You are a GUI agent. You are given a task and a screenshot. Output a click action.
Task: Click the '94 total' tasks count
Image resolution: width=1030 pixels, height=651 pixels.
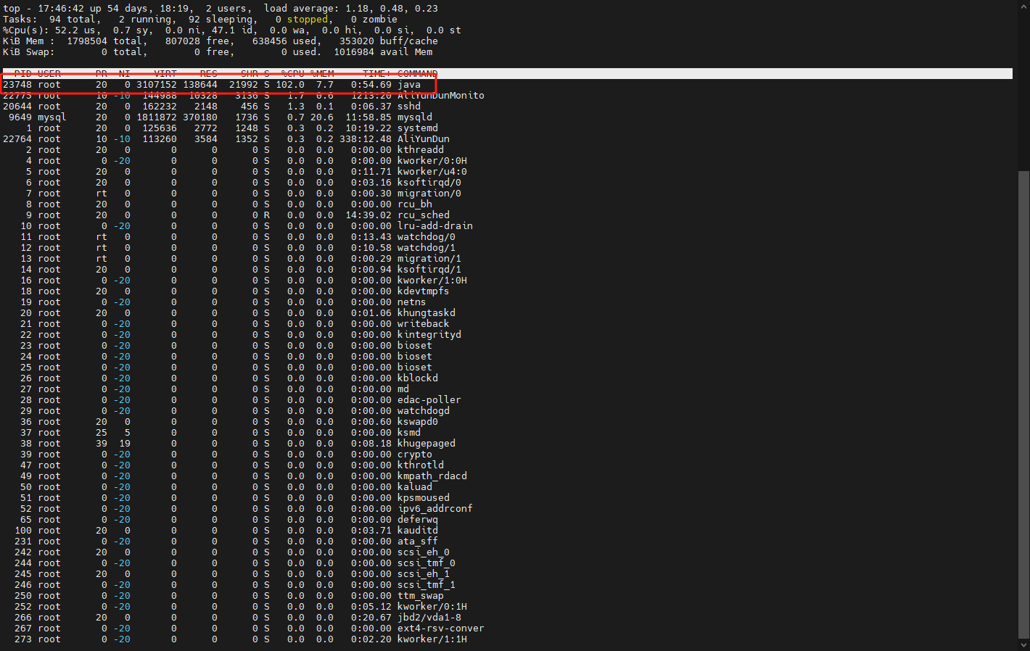tap(73, 20)
